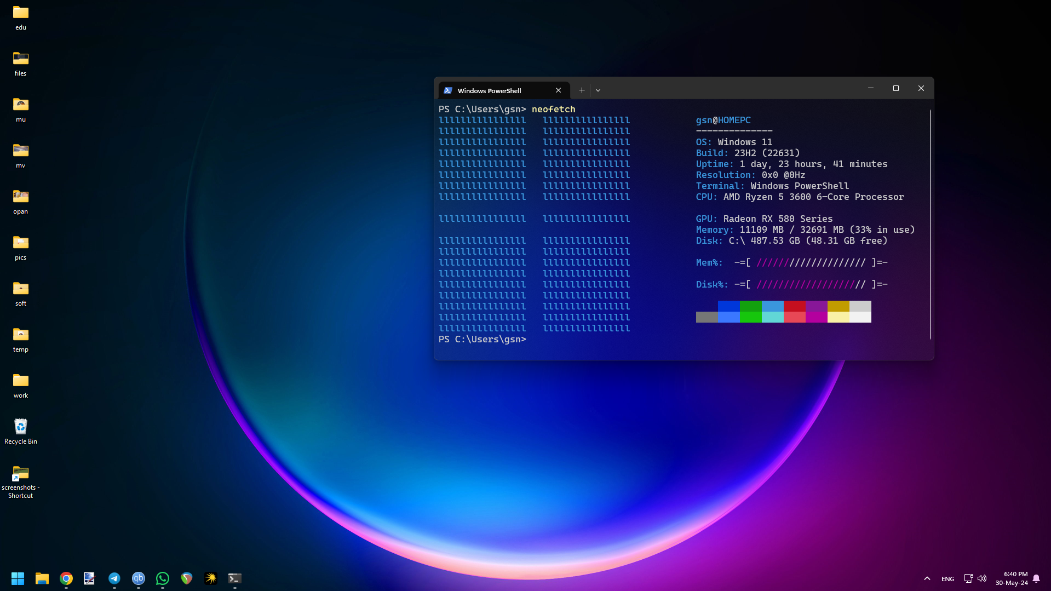Open notifications via the bell icon
Screen dimensions: 1051x591
(1036, 578)
